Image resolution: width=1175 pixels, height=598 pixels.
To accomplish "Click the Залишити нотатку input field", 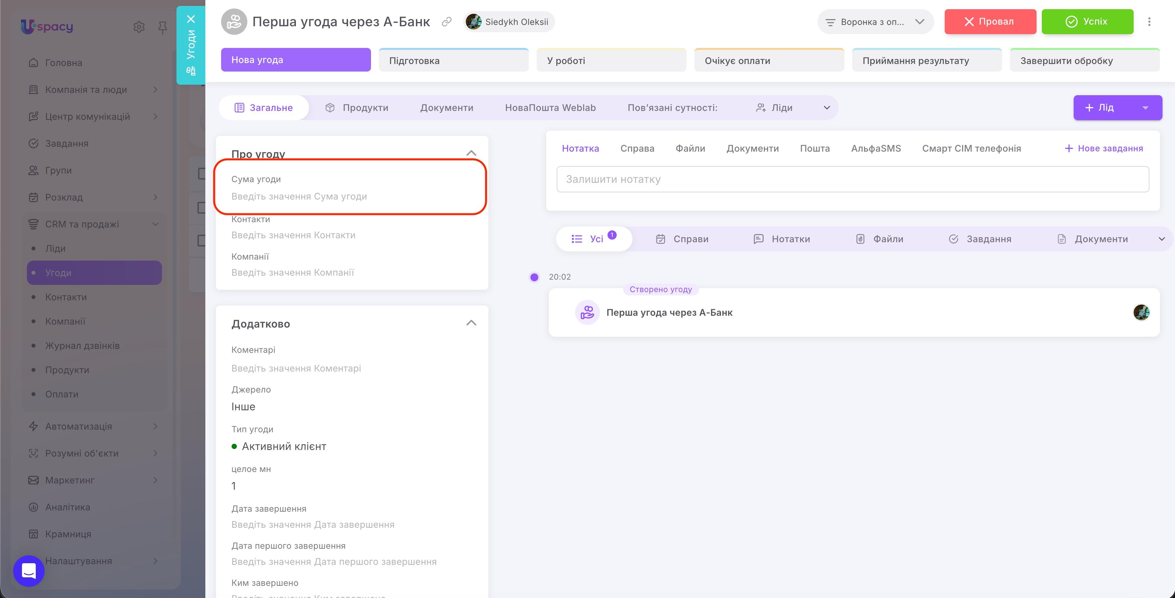I will tap(853, 179).
